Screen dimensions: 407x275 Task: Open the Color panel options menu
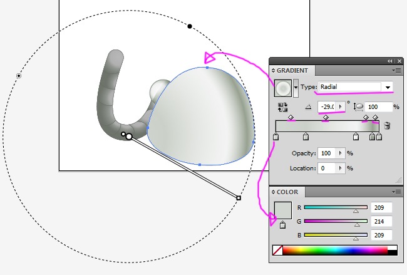pyautogui.click(x=396, y=192)
